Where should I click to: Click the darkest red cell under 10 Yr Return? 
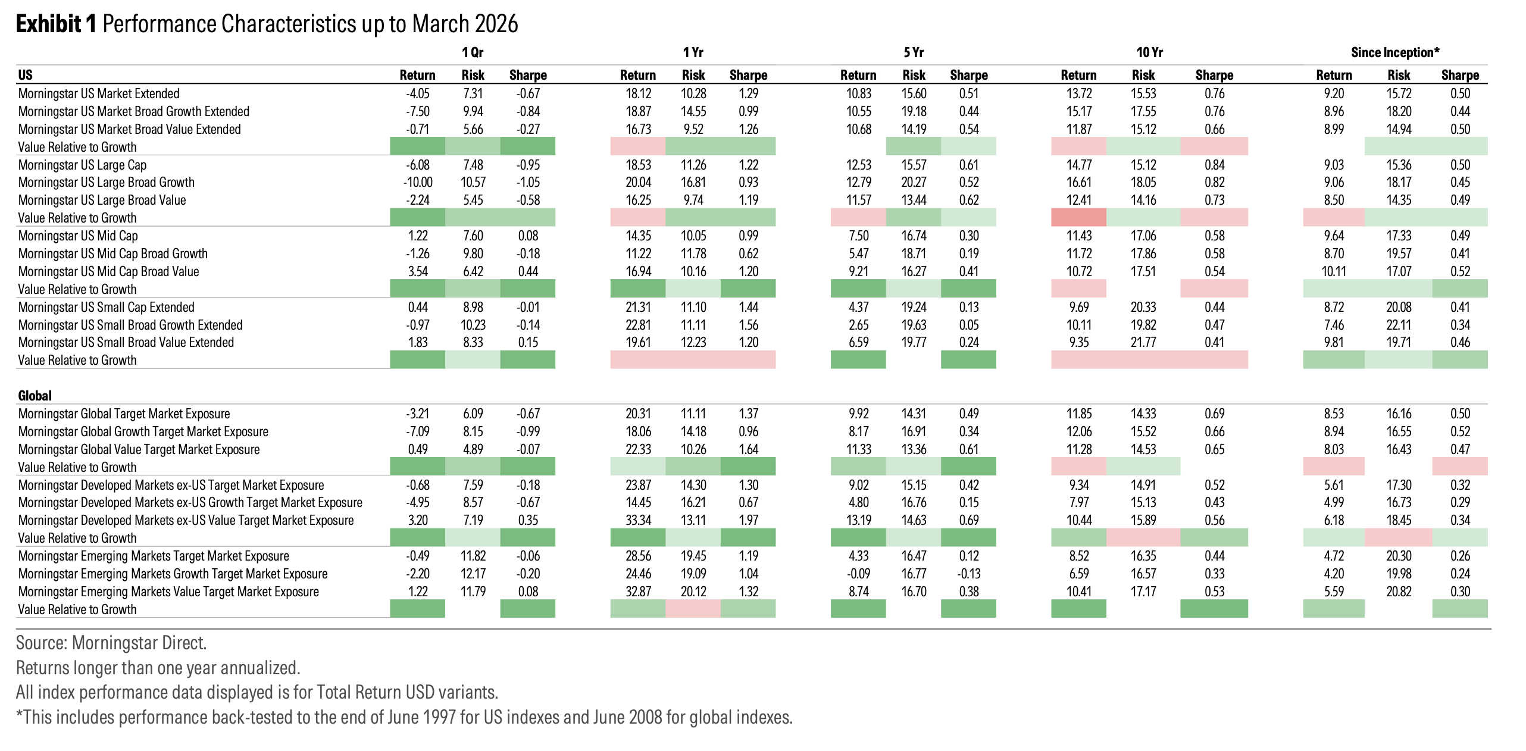click(x=1078, y=217)
